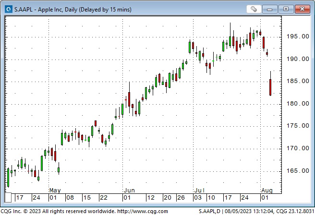This screenshot has width=315, height=215.
Task: Click the 170.00 price axis label
Action: 298,148
